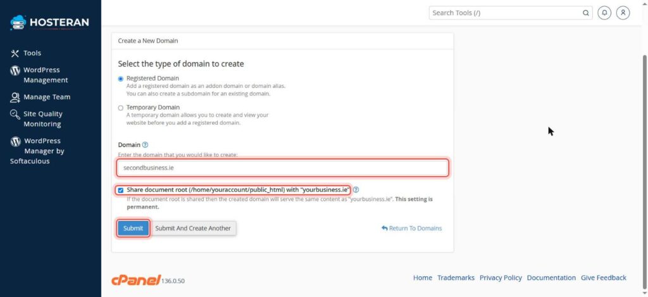Image resolution: width=648 pixels, height=297 pixels.
Task: Click the Domain help question icon
Action: [145, 145]
